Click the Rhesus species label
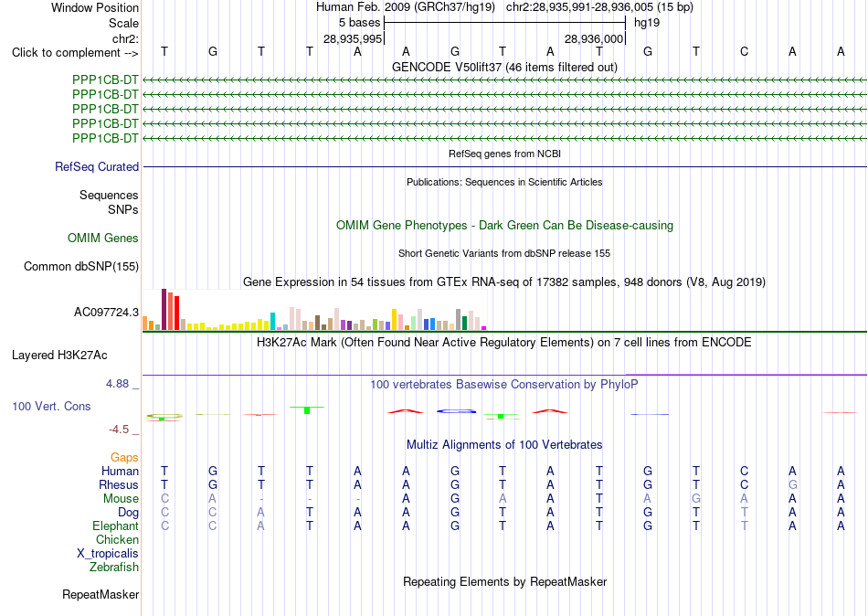Screen dimensions: 868x616 119,485
